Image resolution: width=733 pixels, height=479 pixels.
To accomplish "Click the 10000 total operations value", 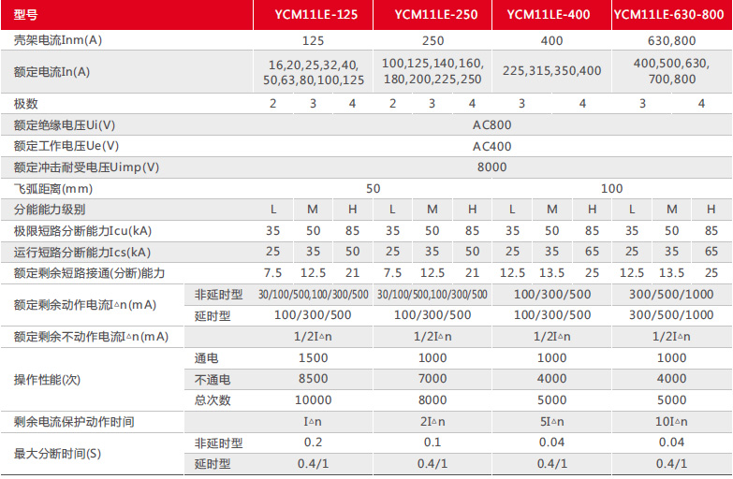I will (314, 400).
